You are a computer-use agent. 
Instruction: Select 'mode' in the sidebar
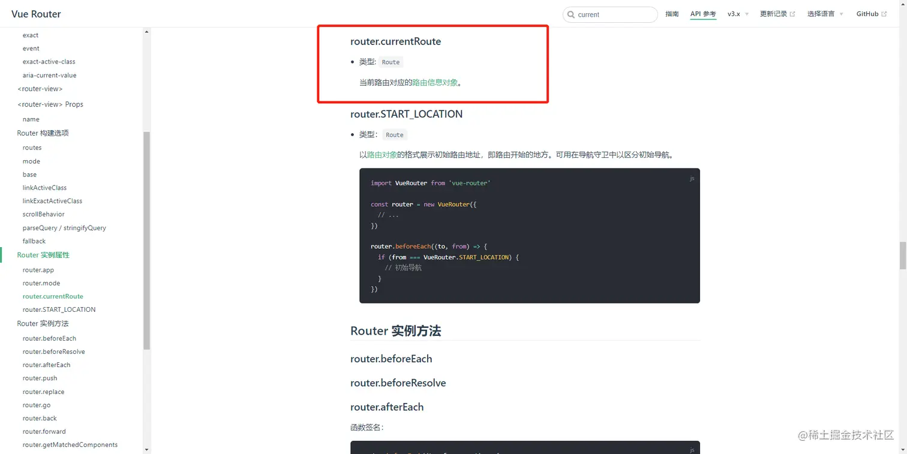click(32, 161)
